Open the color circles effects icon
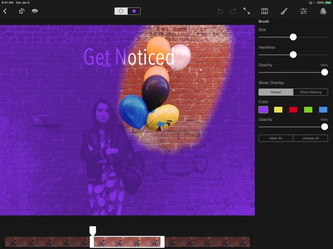 click(x=323, y=11)
